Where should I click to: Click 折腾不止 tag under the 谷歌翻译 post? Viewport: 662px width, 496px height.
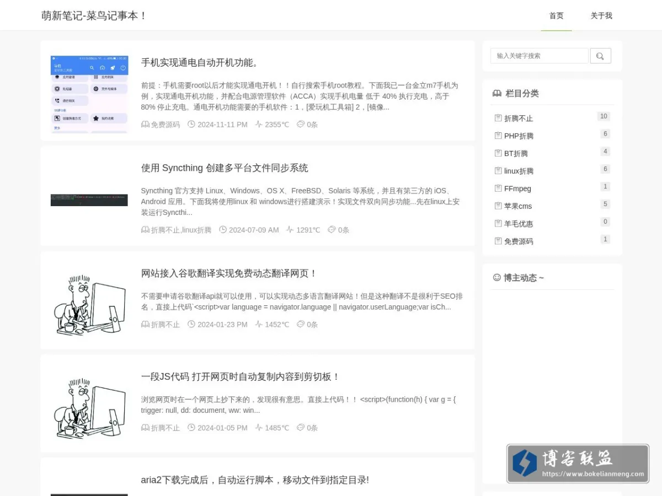tap(165, 325)
